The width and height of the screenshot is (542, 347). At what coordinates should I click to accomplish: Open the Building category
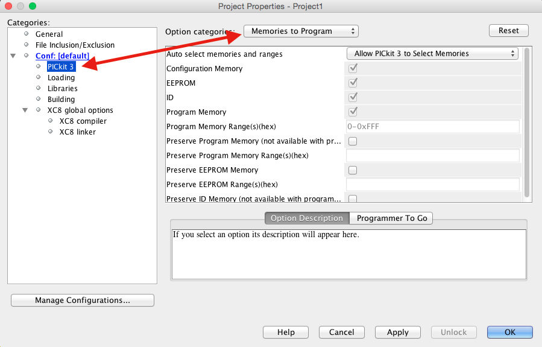pos(61,100)
